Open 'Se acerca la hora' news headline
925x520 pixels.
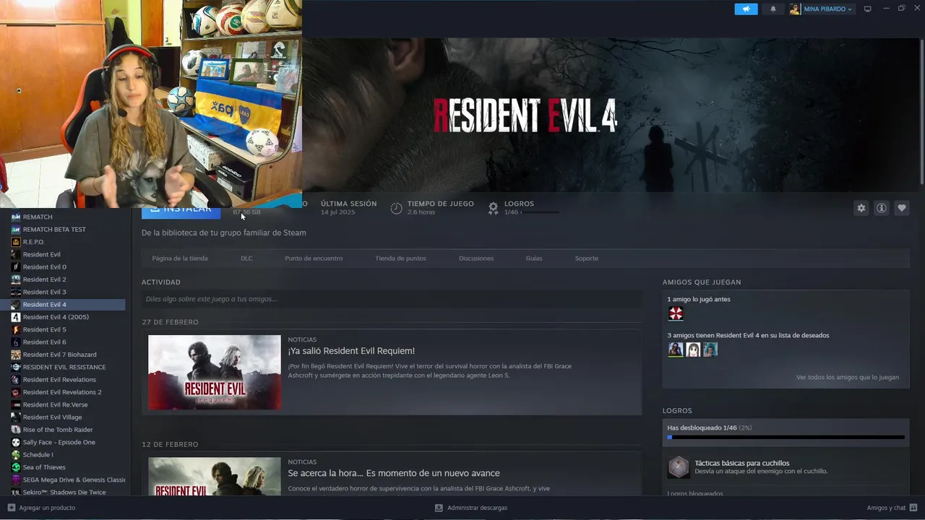[x=394, y=473]
